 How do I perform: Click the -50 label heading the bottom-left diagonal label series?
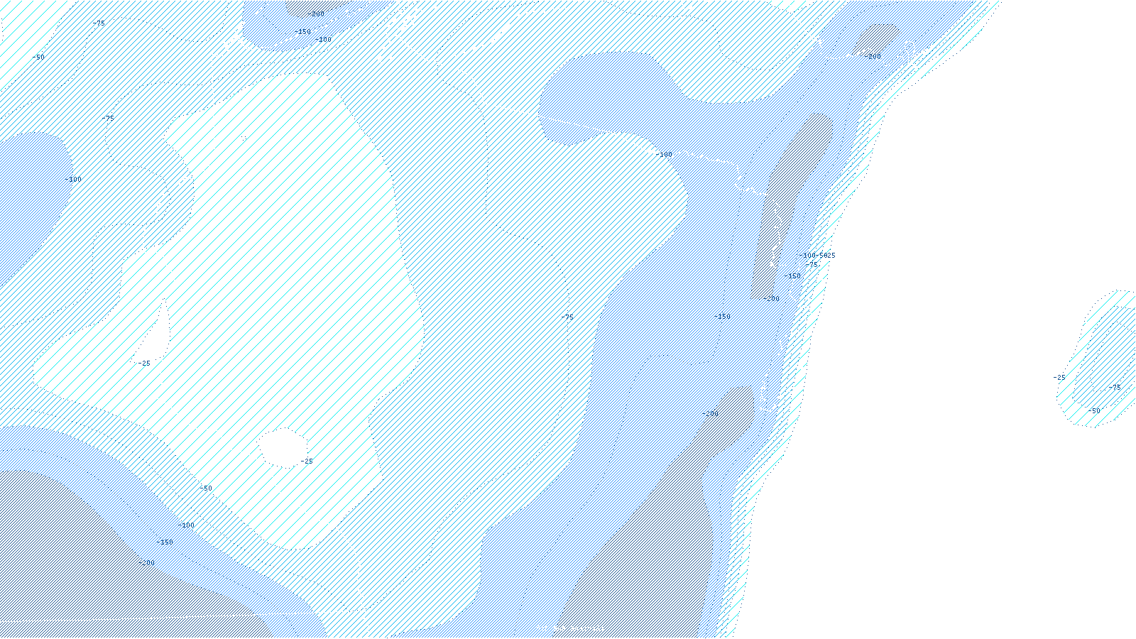[x=205, y=488]
